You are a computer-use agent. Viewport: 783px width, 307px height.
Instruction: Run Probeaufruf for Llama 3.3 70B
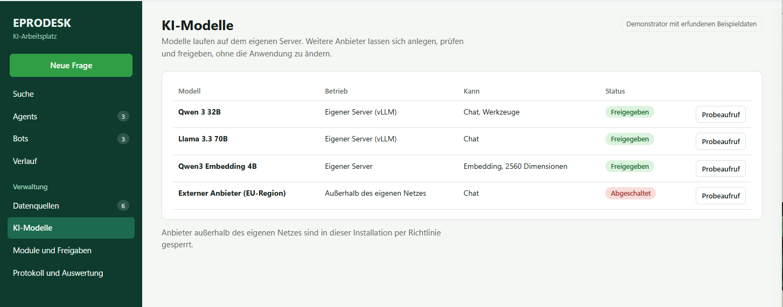[721, 141]
